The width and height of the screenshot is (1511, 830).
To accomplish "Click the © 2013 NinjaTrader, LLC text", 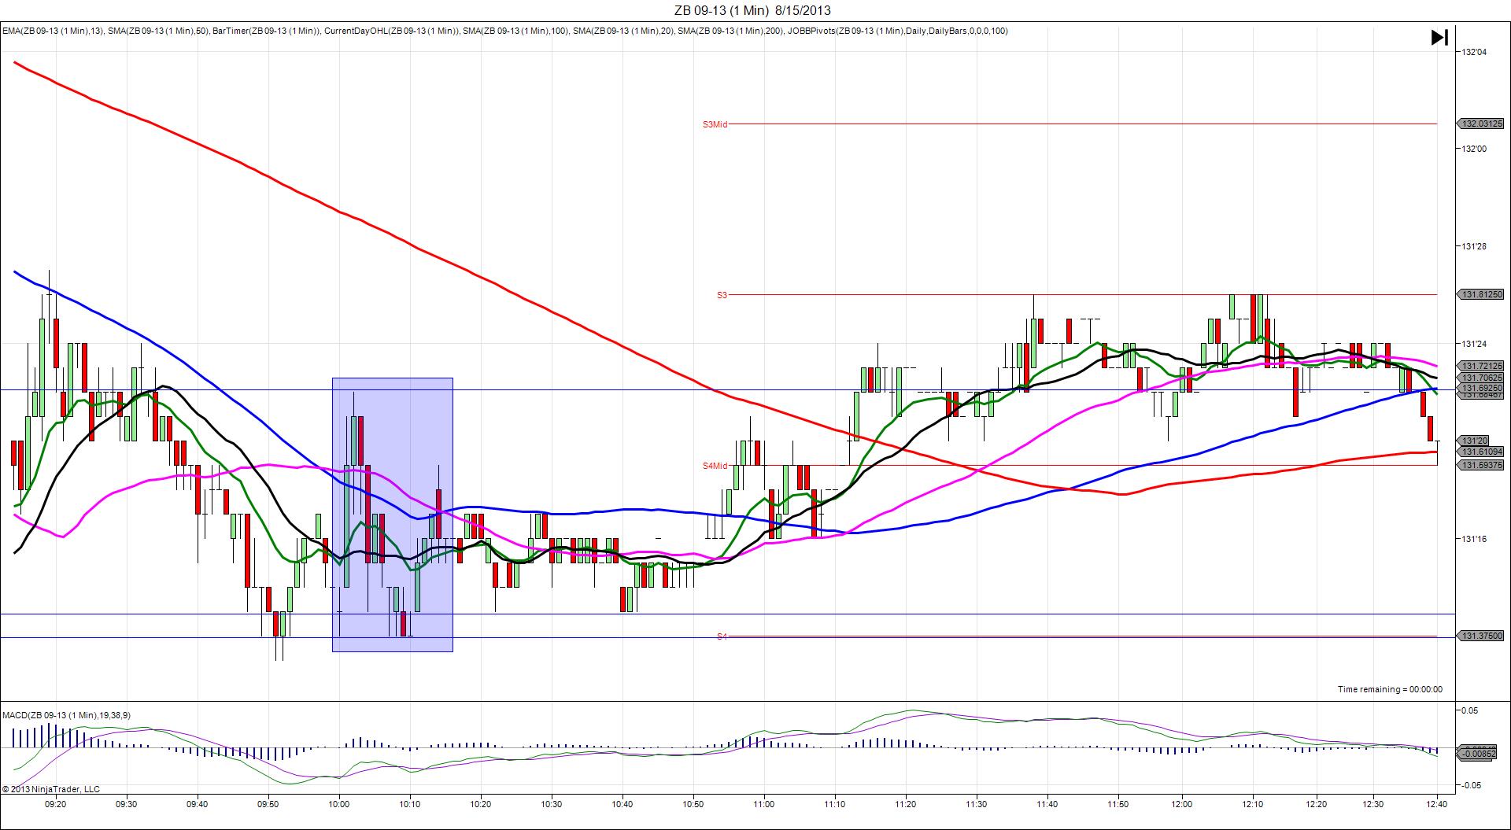I will 51,789.
